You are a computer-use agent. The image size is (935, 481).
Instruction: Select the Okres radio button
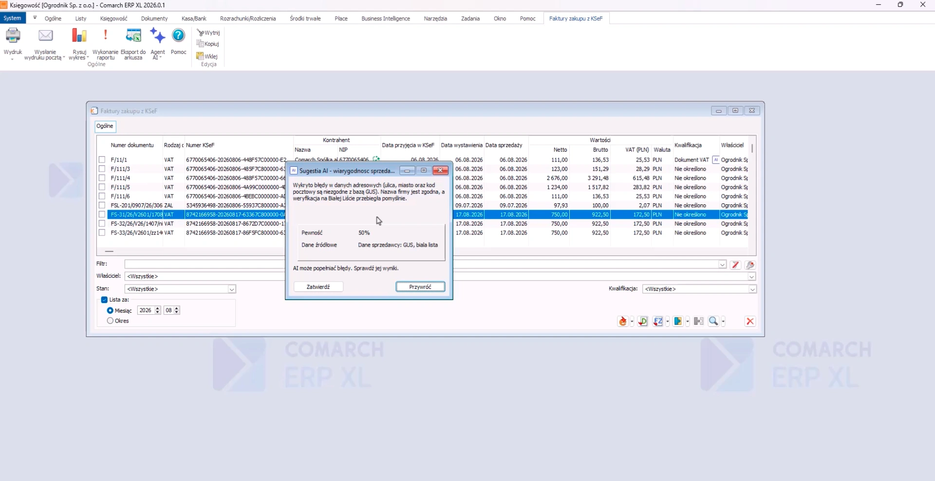[110, 321]
